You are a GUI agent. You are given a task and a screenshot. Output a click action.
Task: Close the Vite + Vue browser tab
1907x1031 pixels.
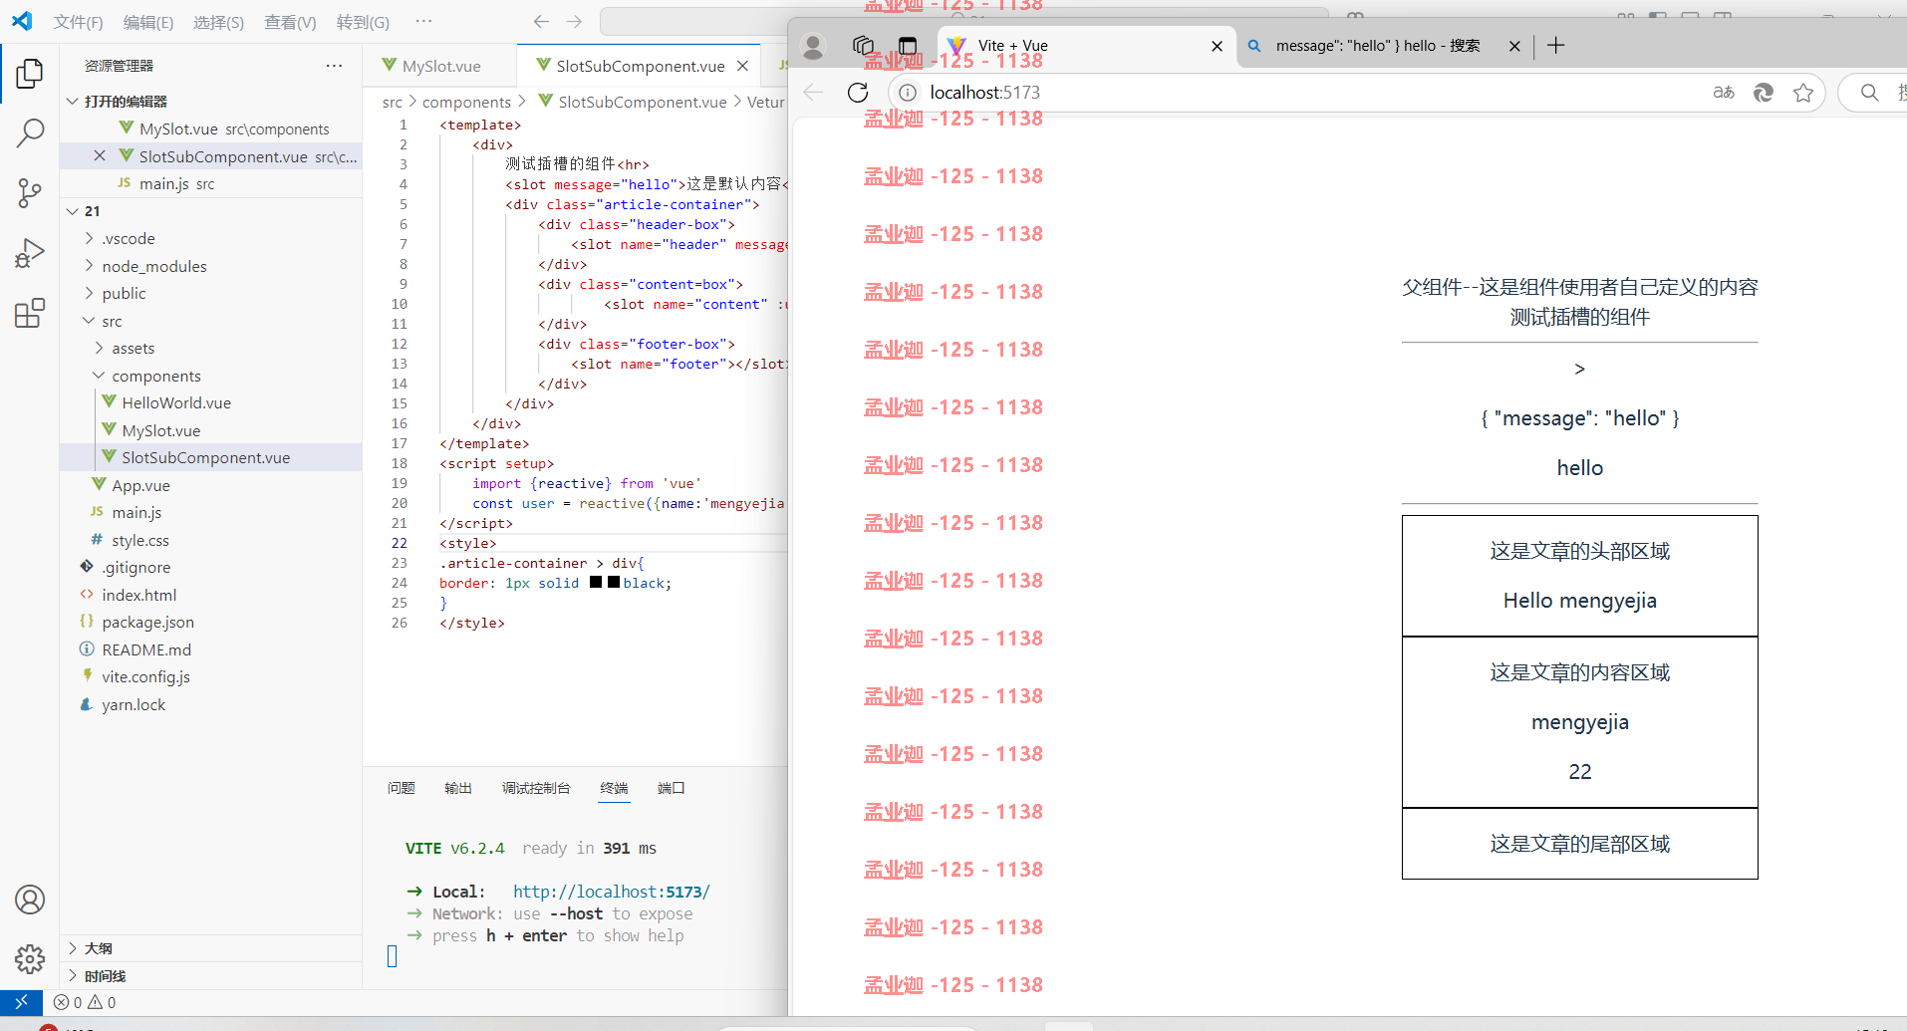[x=1217, y=46]
